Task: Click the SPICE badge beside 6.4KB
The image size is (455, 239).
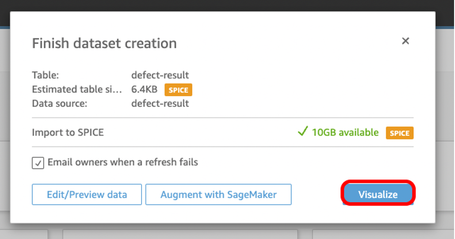Action: [x=178, y=90]
